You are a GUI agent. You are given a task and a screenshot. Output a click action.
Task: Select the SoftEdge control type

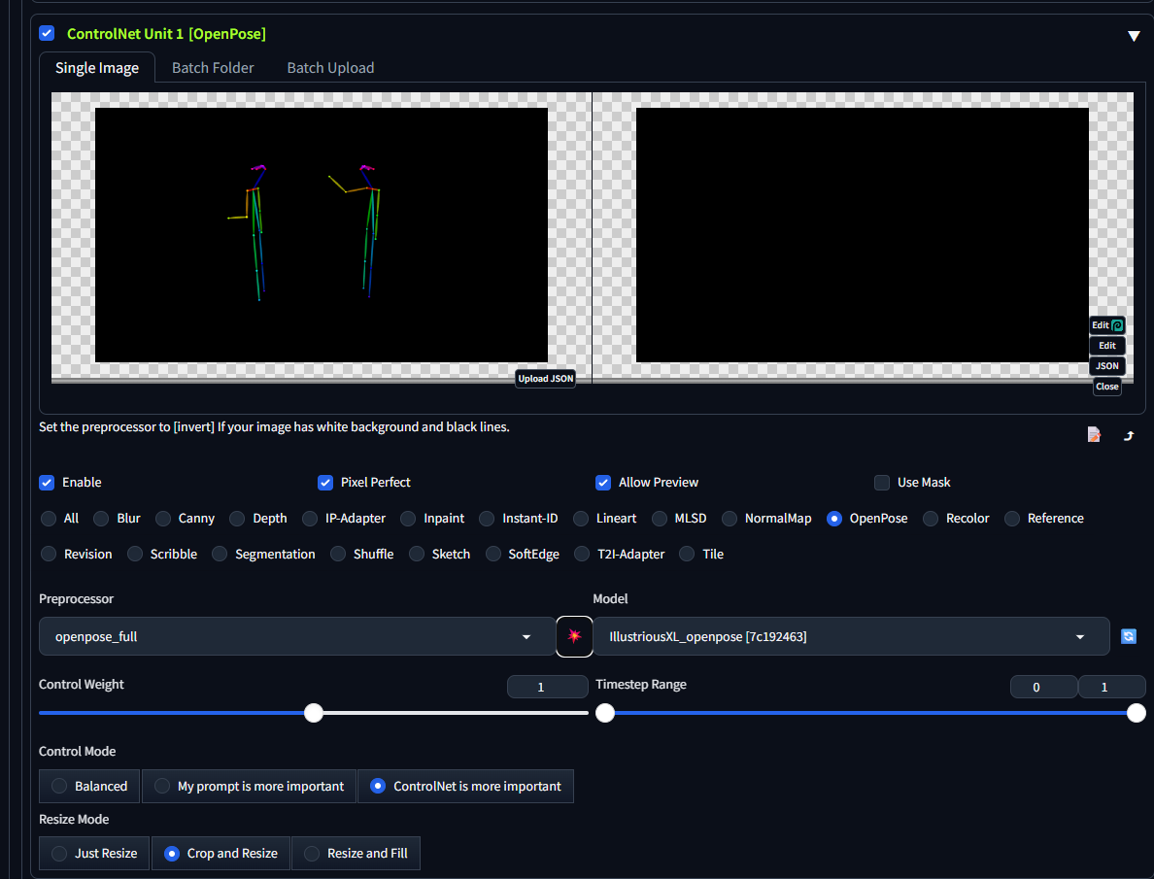point(523,555)
